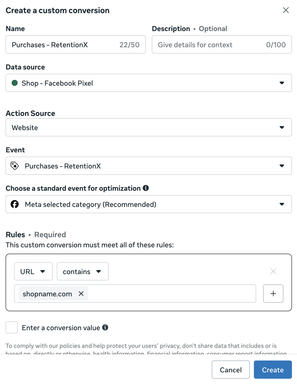Screen dimensions: 297x384
Task: Select the URL rule type dropdown
Action: (x=33, y=271)
